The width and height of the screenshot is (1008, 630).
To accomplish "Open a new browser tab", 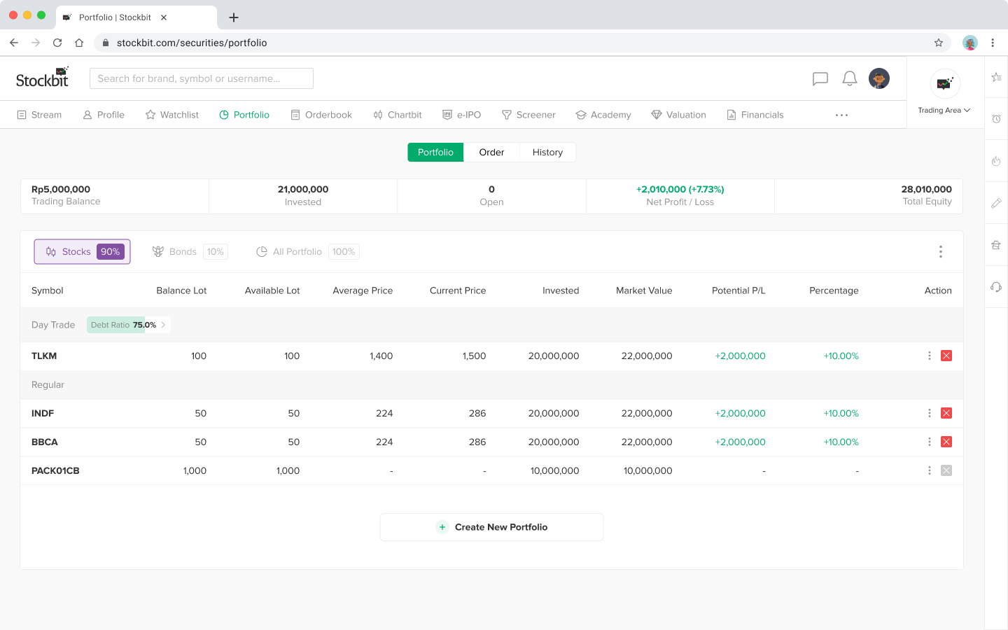I will pyautogui.click(x=234, y=17).
